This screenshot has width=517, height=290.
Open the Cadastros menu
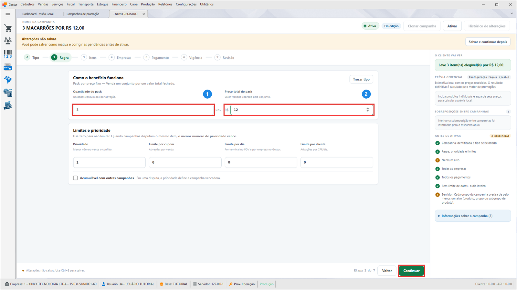(27, 4)
